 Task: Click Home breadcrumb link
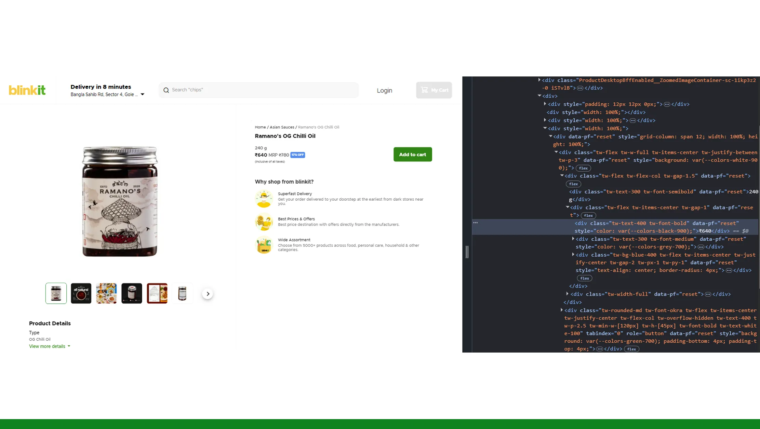click(260, 127)
